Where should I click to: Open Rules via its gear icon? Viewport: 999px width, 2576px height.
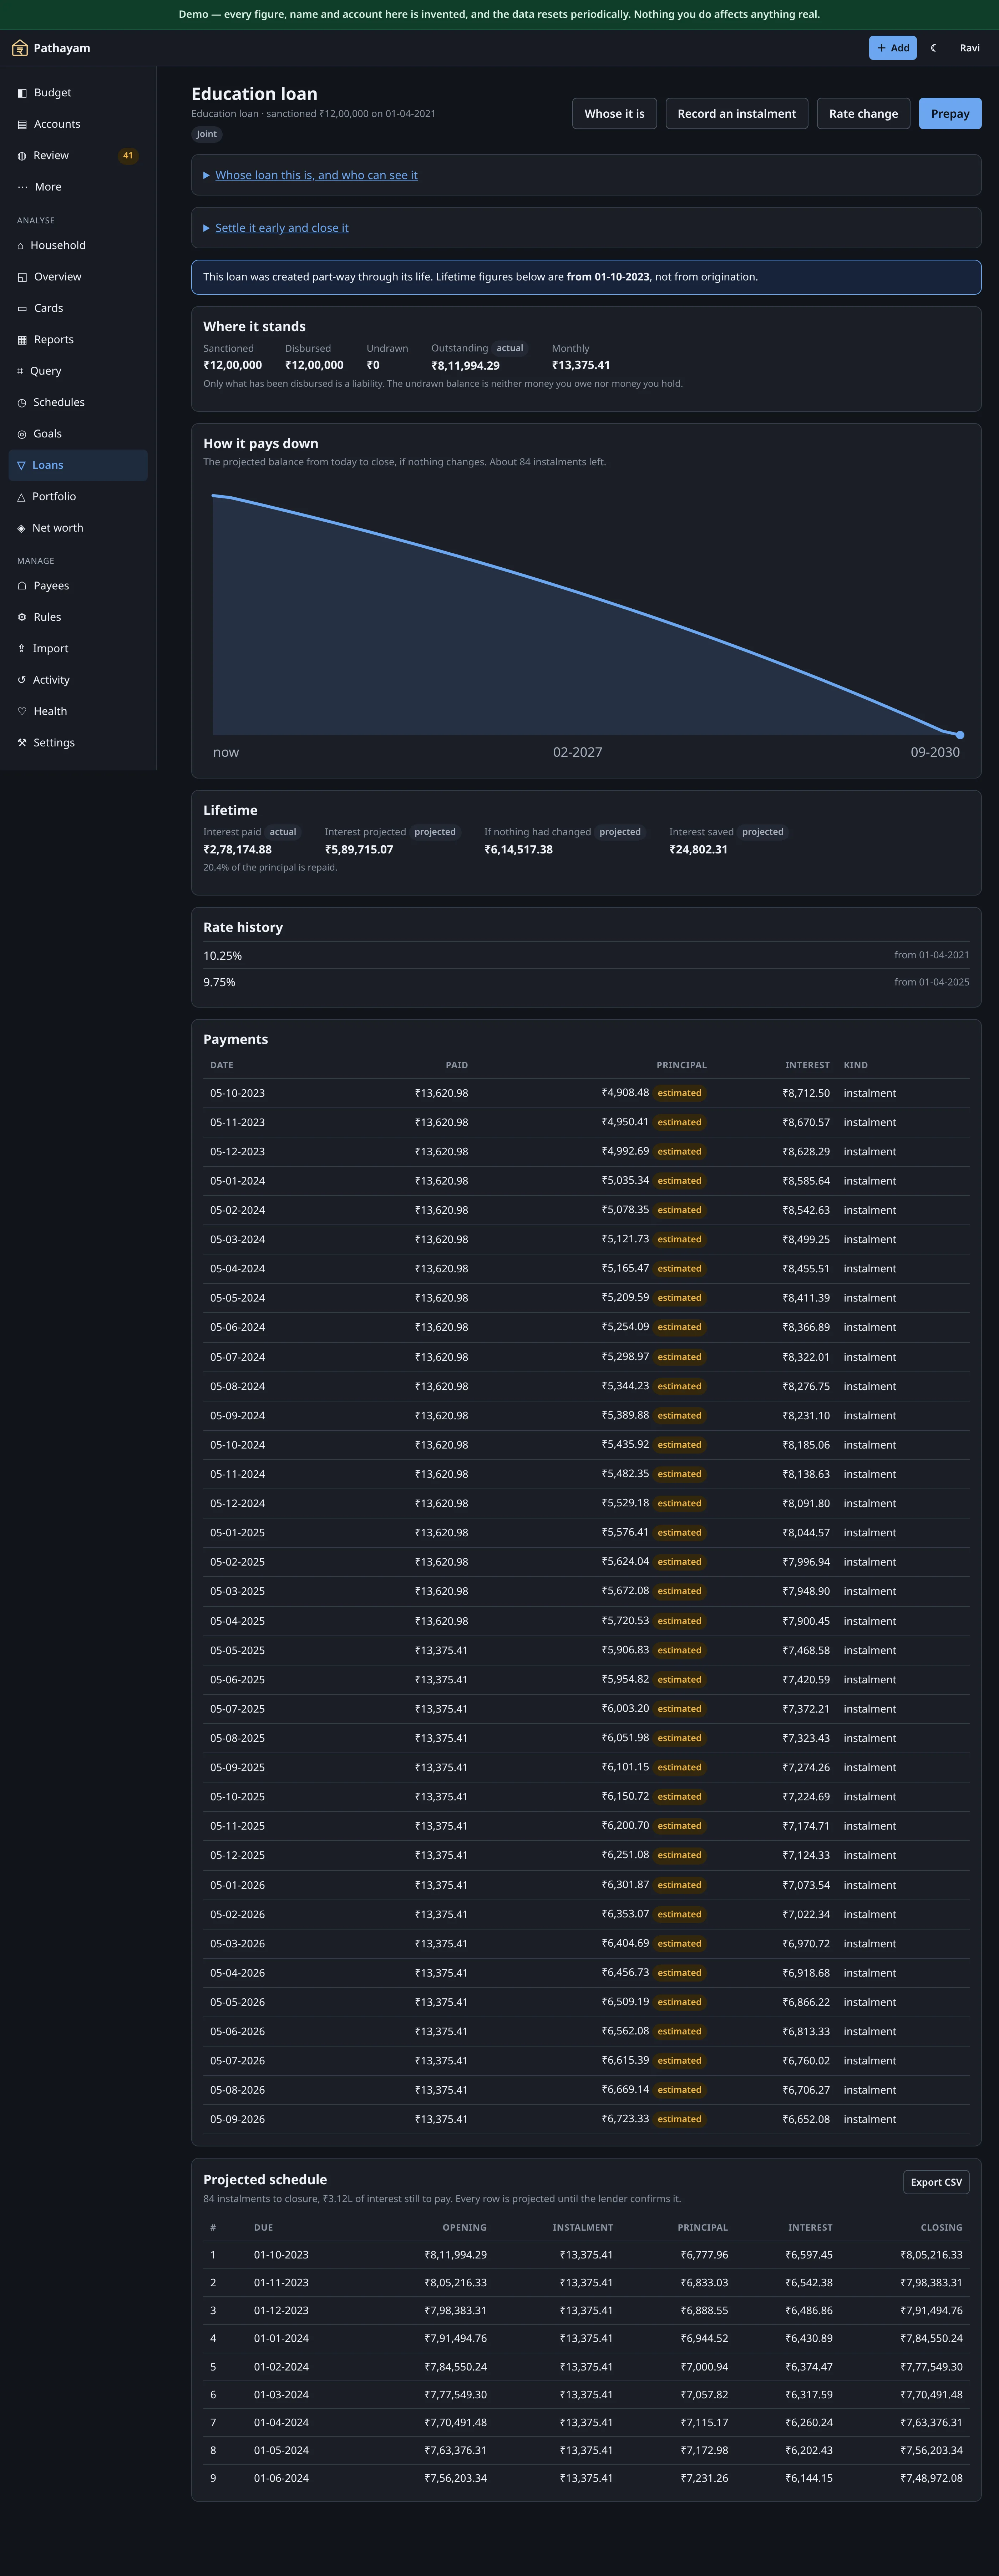(22, 617)
